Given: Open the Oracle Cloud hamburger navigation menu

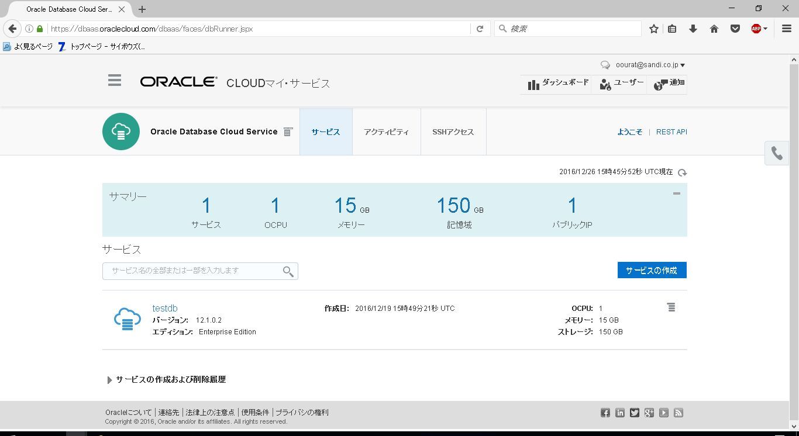Looking at the screenshot, I should (x=115, y=80).
